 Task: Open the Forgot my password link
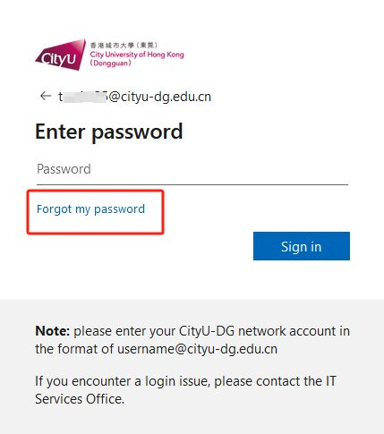[x=90, y=208]
